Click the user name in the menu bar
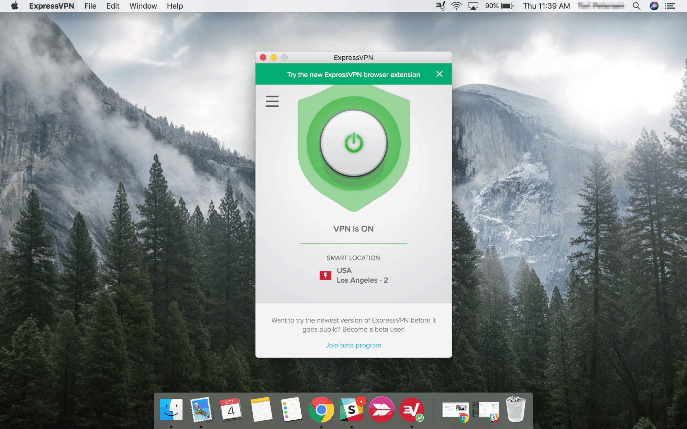687x429 pixels. click(601, 6)
